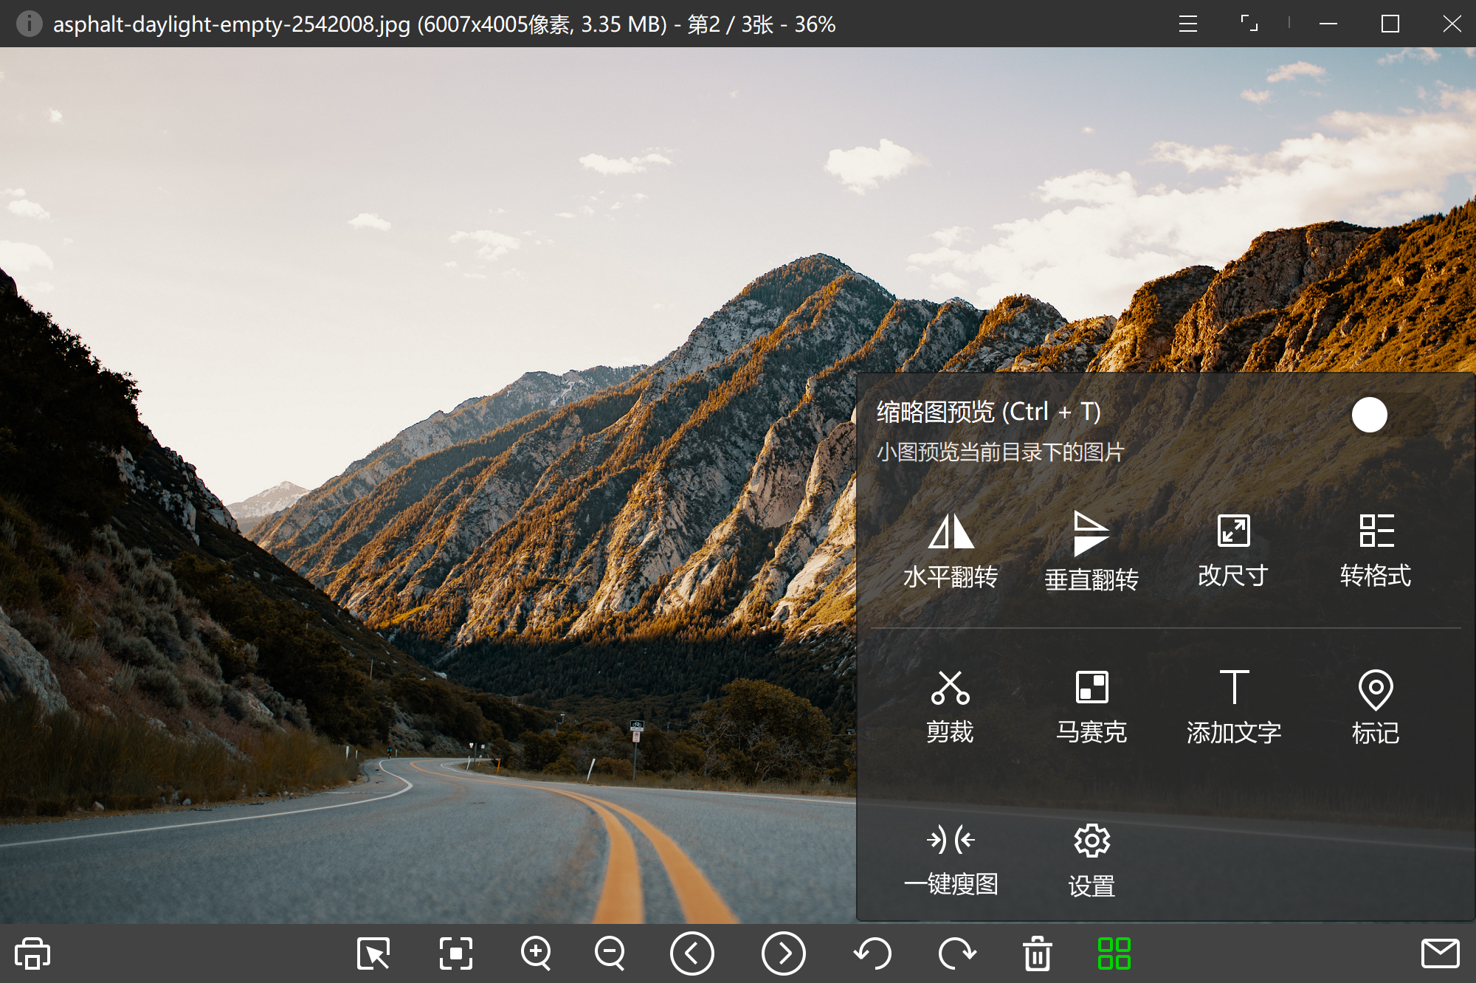Select the crop (剪裁) scissors tool
The height and width of the screenshot is (983, 1476).
point(950,688)
